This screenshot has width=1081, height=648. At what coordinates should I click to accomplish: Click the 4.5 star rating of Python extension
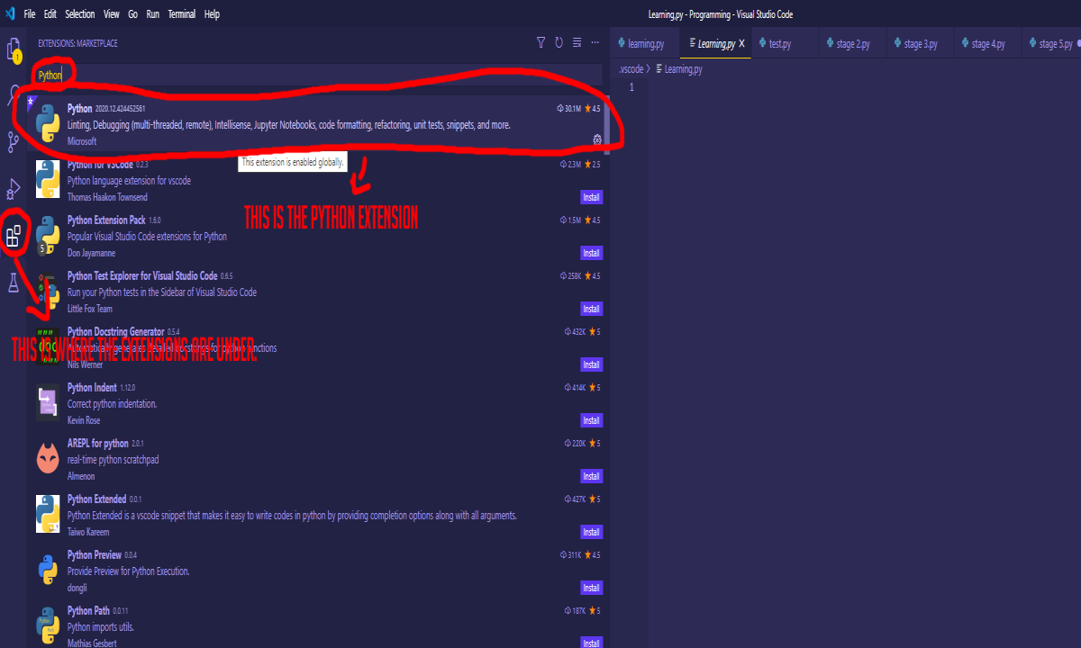pyautogui.click(x=593, y=109)
